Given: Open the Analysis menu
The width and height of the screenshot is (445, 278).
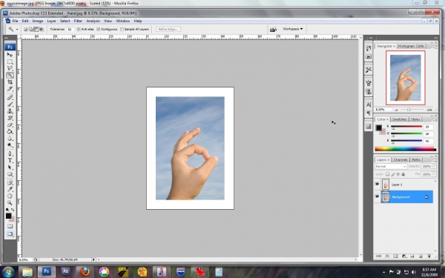Looking at the screenshot, I should [x=93, y=21].
